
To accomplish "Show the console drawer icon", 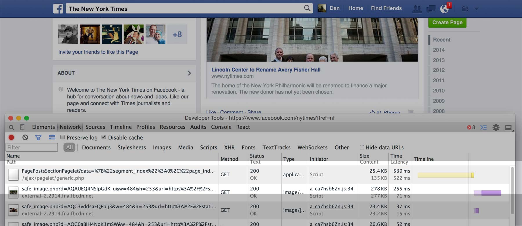I will click(x=484, y=127).
